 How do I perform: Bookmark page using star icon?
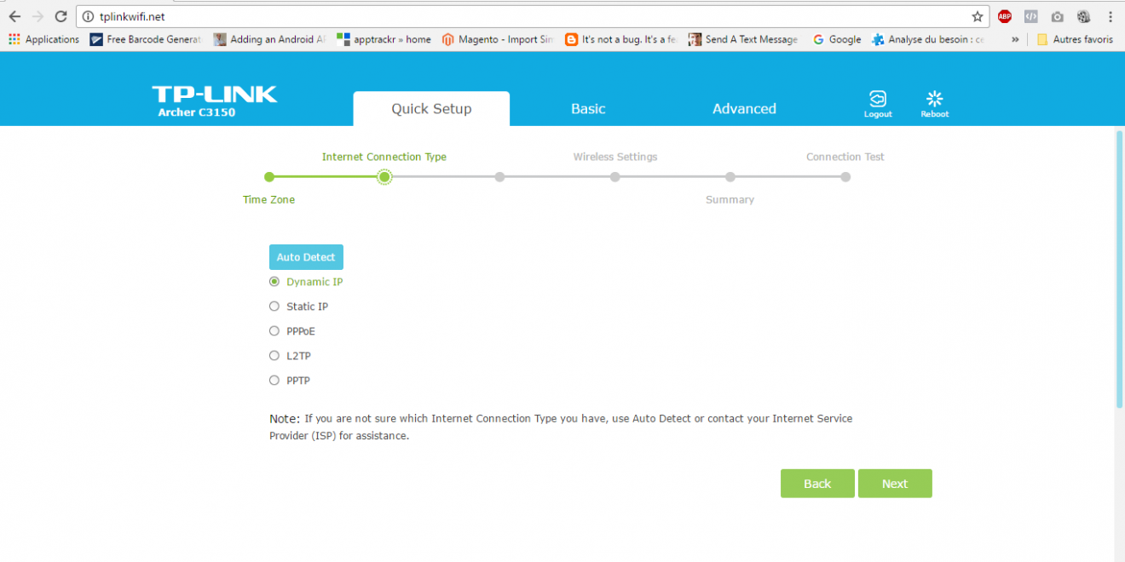click(977, 16)
